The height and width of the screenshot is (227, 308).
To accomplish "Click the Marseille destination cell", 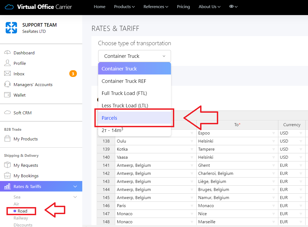I will point(237,222).
